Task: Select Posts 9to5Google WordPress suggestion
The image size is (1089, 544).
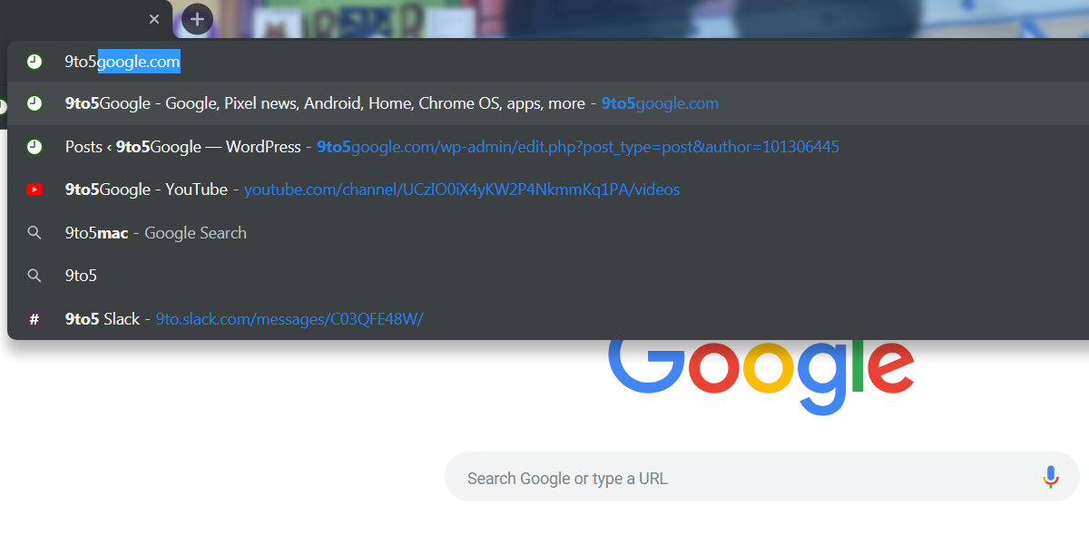Action: [x=548, y=147]
